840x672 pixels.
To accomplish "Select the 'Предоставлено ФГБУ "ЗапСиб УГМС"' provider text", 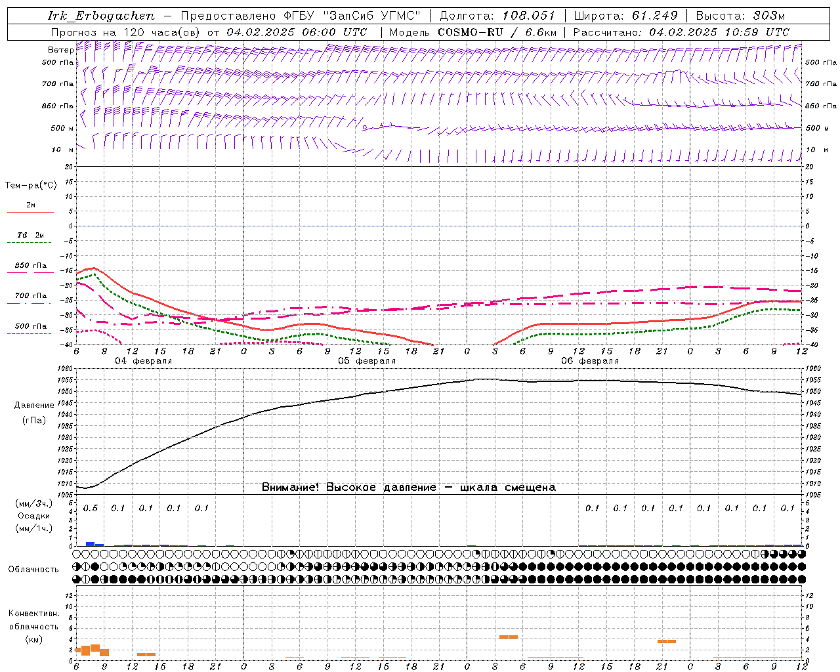I will click(301, 16).
